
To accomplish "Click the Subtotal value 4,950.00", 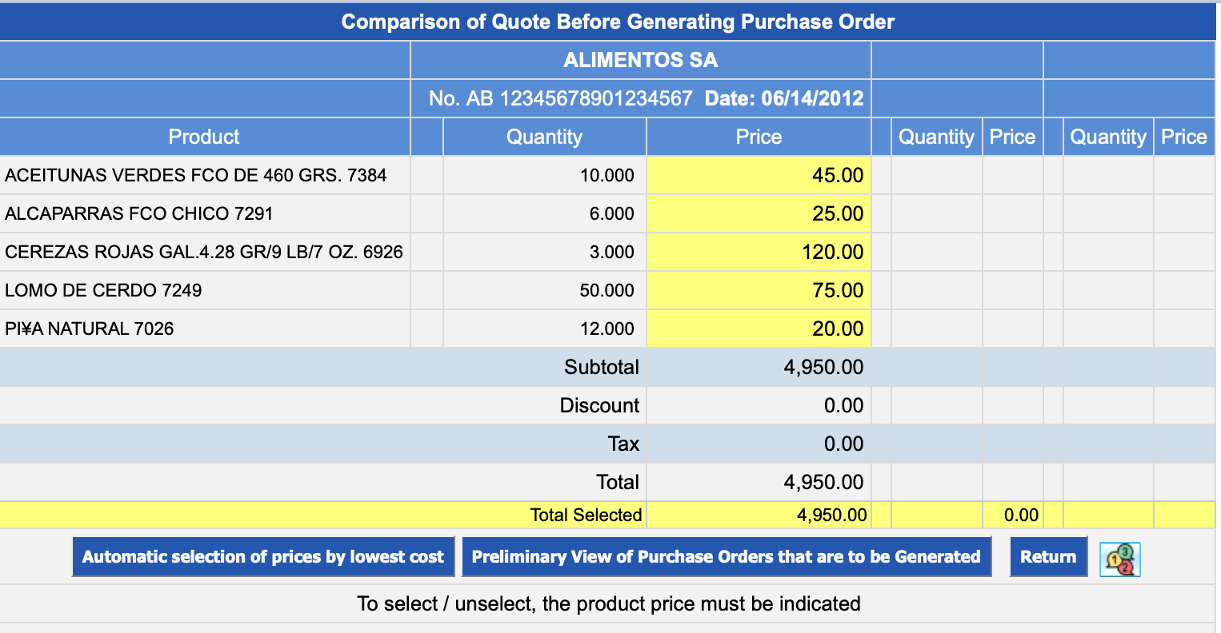I will [x=823, y=367].
